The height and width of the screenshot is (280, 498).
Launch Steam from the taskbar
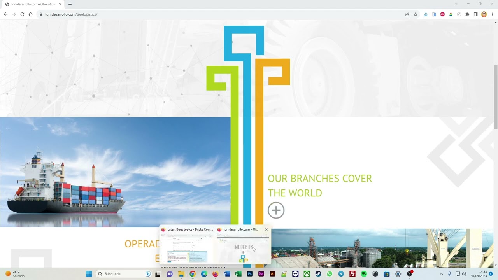[318, 274]
